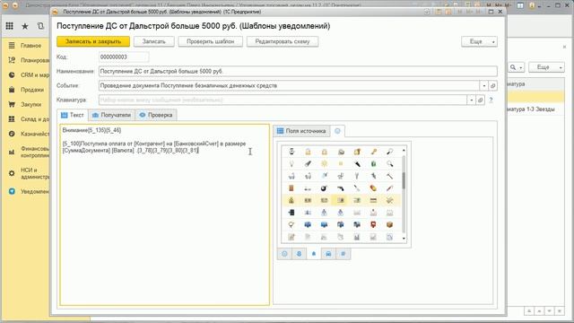
Task: Open the Закупки section in sidebar
Action: tap(30, 104)
